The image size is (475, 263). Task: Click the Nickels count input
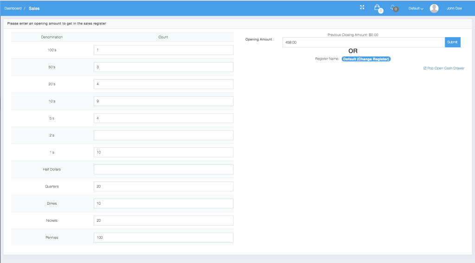[x=163, y=220]
